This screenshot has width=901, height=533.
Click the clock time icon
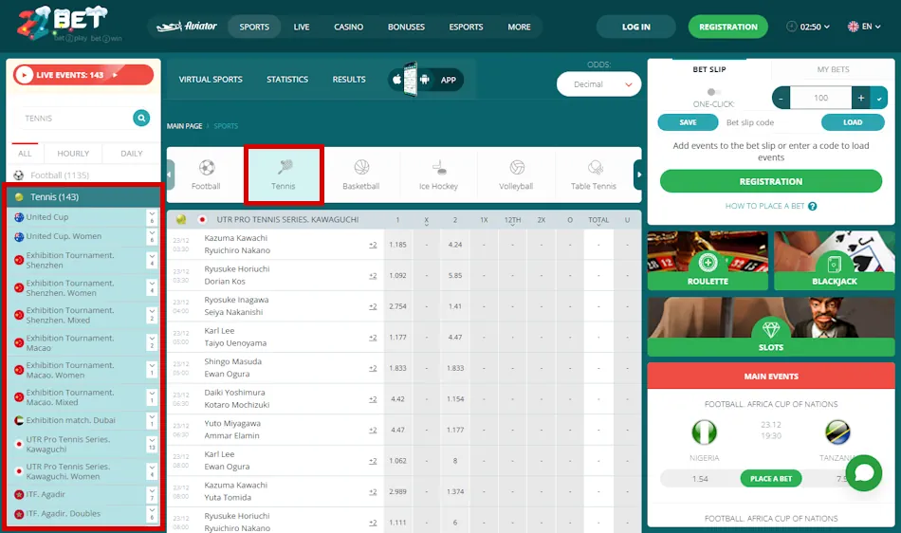pyautogui.click(x=791, y=27)
